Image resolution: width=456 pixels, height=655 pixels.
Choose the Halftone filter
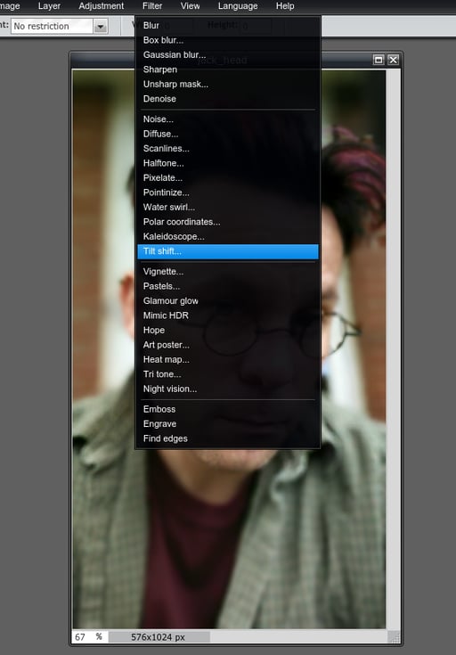tap(228, 163)
